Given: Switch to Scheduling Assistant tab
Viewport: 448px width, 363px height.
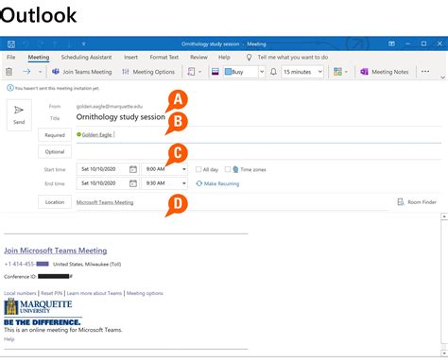Looking at the screenshot, I should click(x=86, y=57).
